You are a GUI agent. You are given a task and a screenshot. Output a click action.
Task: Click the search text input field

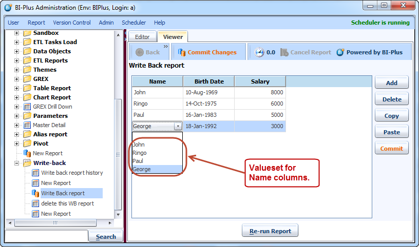tap(46, 236)
